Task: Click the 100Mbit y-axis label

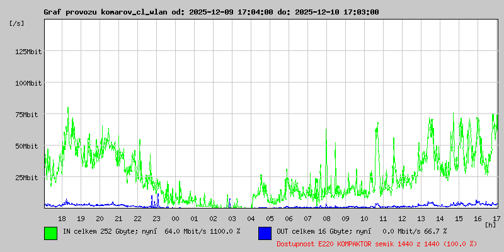Action: coord(26,83)
